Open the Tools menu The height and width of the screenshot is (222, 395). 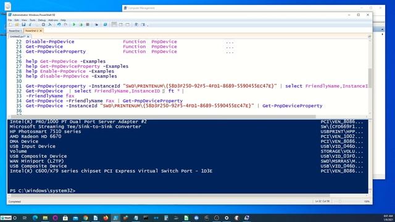pos(33,20)
